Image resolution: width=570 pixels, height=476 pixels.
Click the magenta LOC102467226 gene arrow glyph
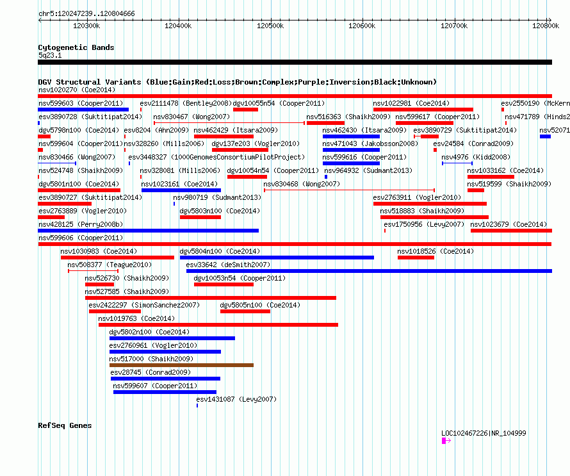[446, 441]
